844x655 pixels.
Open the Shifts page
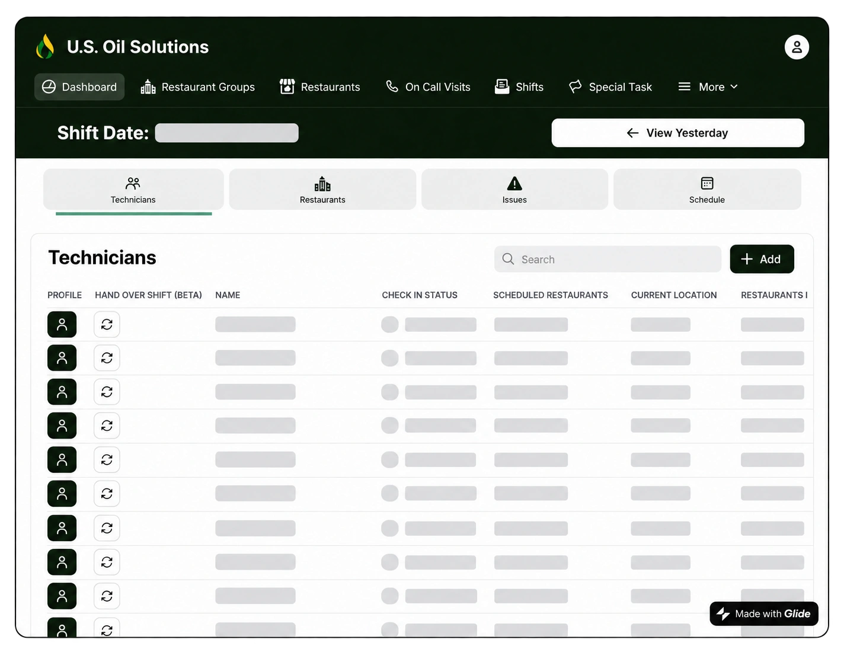[x=519, y=87]
